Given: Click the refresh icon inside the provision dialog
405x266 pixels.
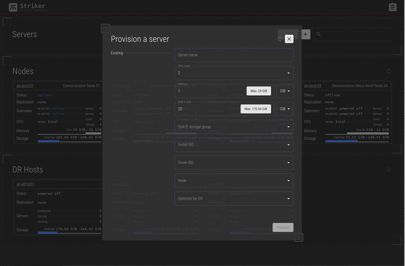Looking at the screenshot, I should coord(280,39).
